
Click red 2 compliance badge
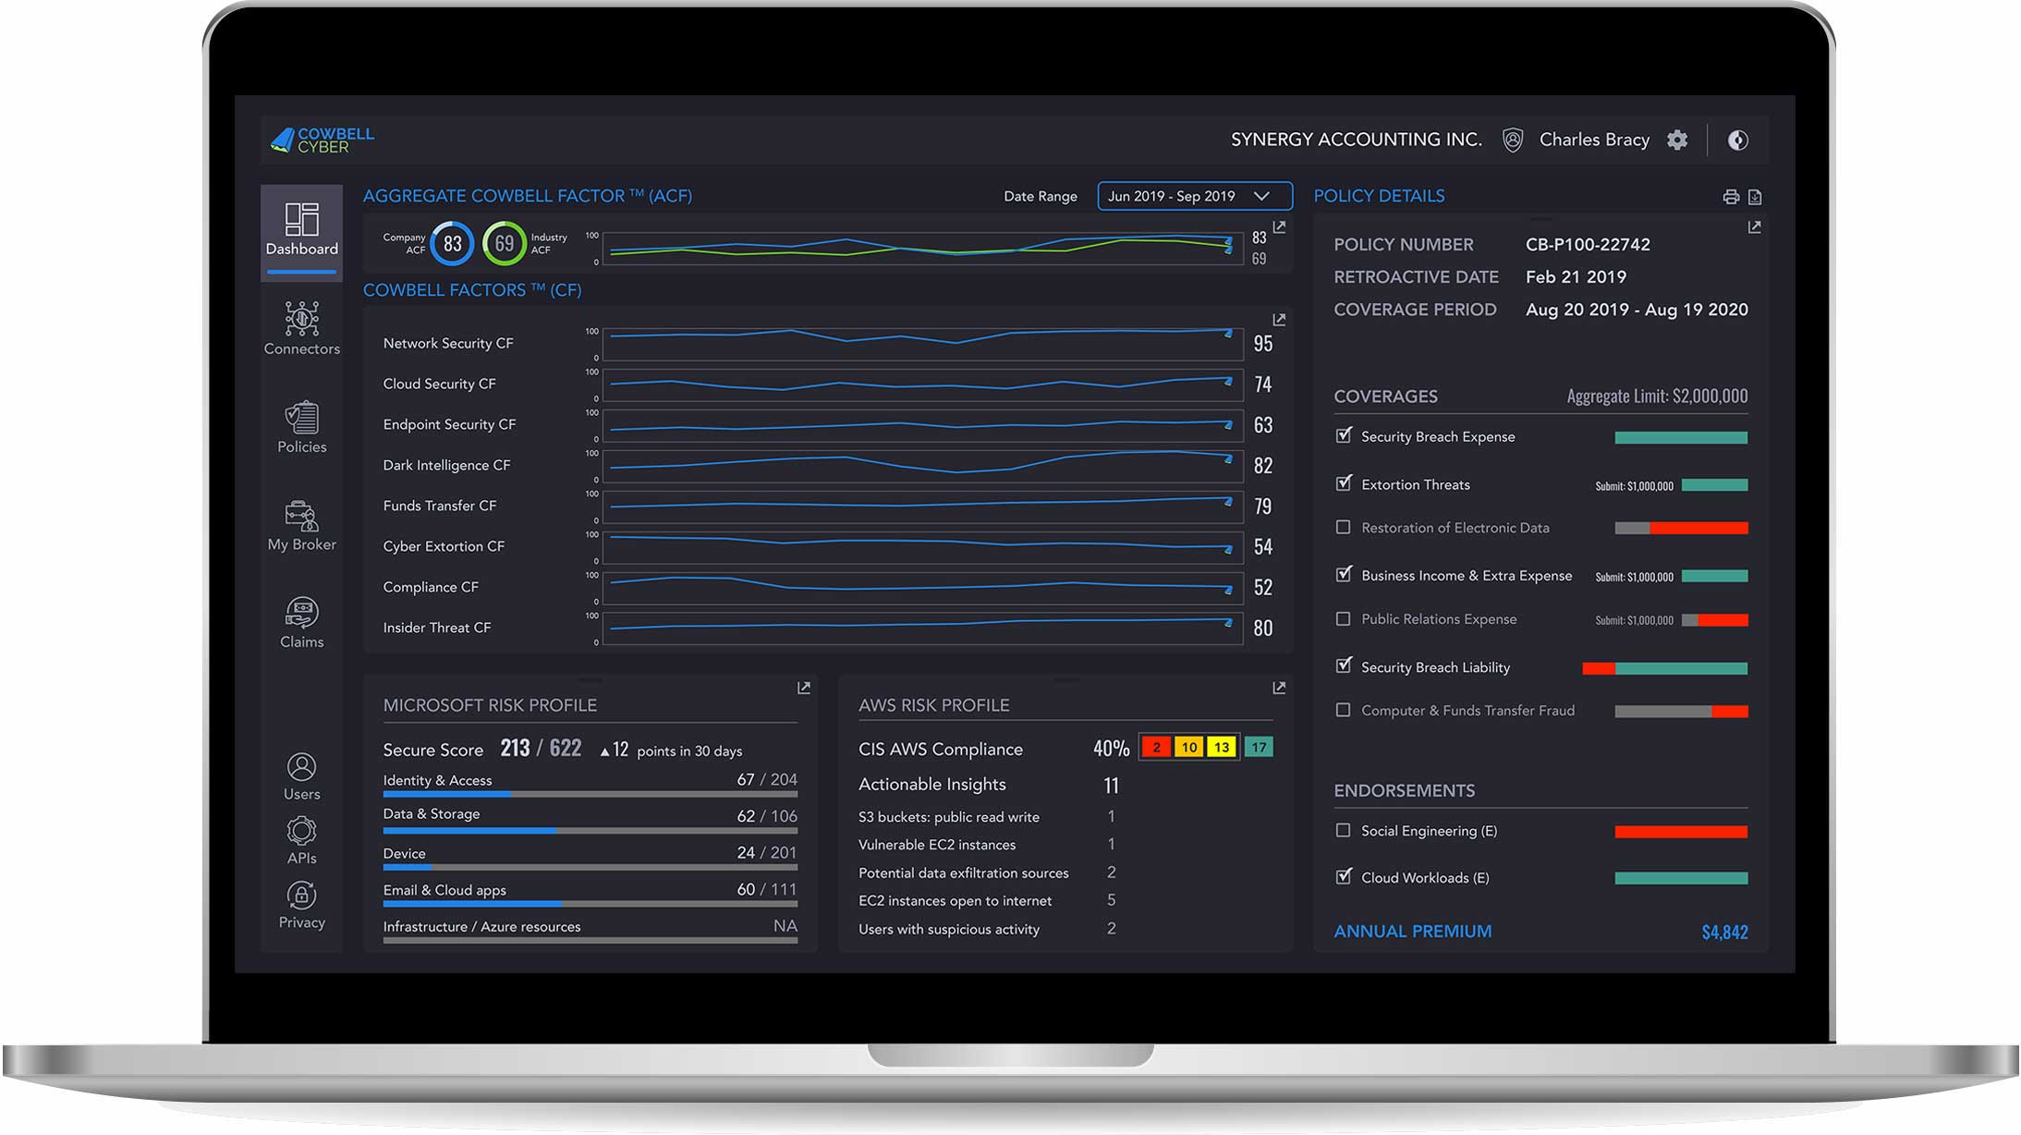1156,747
